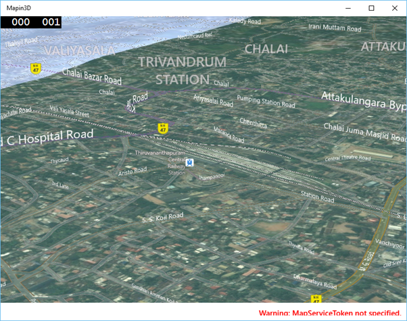Click the Pumping Station Road label
Image resolution: width=407 pixels, height=321 pixels.
[266, 101]
